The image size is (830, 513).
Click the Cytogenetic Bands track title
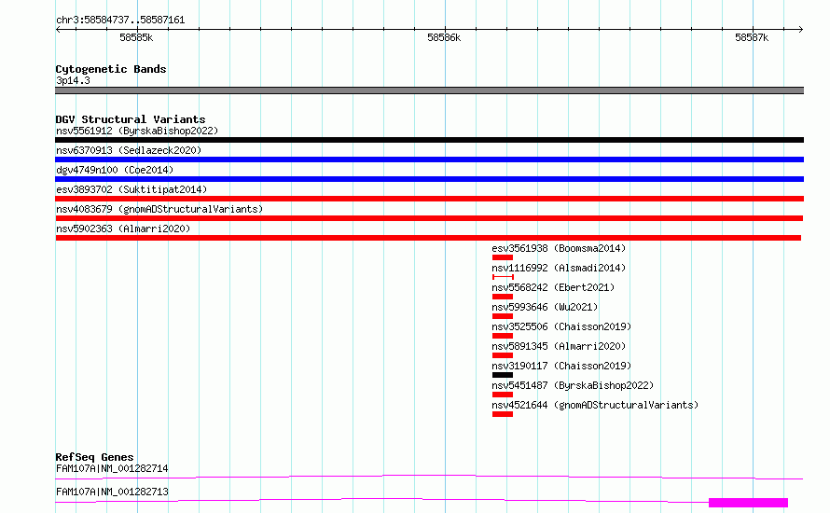coord(111,69)
